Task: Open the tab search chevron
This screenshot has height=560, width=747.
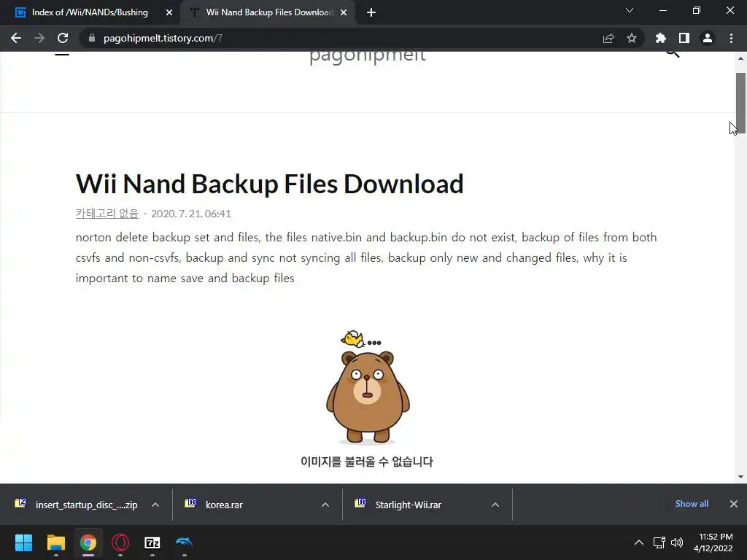Action: [x=630, y=10]
